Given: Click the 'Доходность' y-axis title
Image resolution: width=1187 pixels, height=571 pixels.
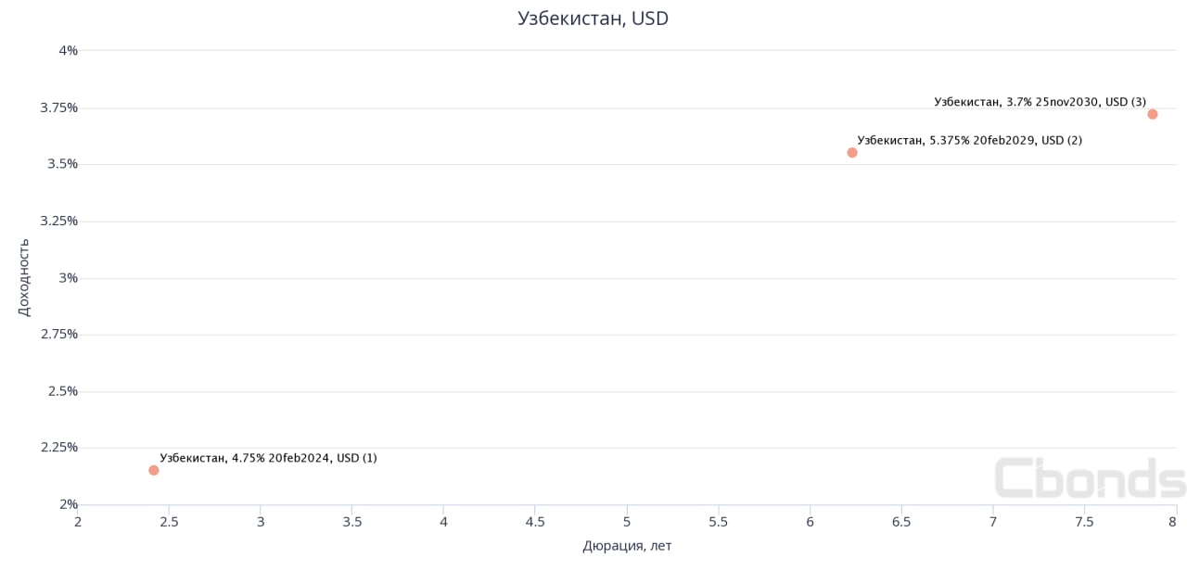Looking at the screenshot, I should pos(24,277).
